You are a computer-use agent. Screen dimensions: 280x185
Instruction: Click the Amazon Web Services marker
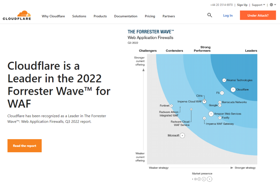pyautogui.click(x=211, y=114)
